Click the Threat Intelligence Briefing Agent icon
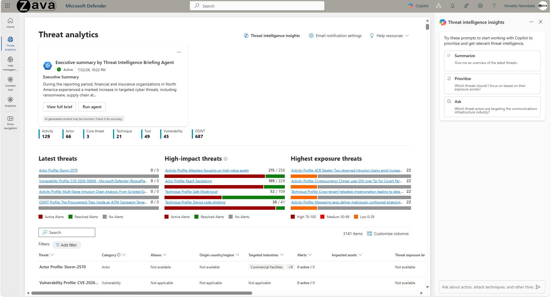The height and width of the screenshot is (297, 551). pos(48,66)
